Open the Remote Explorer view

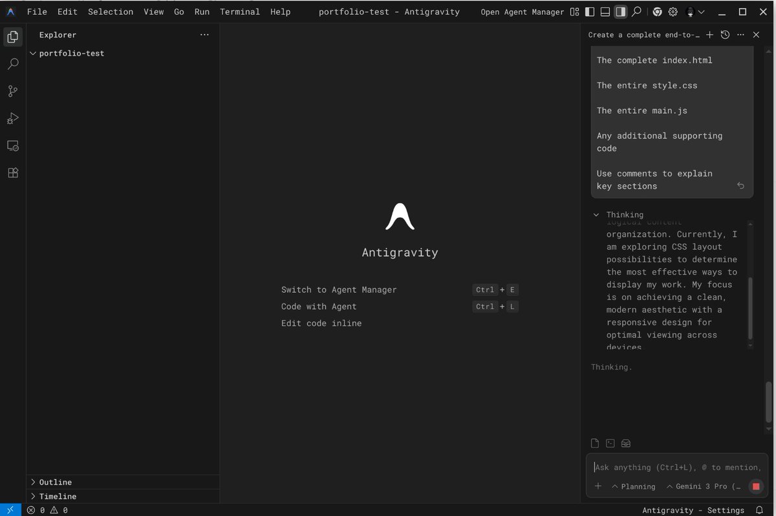pyautogui.click(x=13, y=145)
